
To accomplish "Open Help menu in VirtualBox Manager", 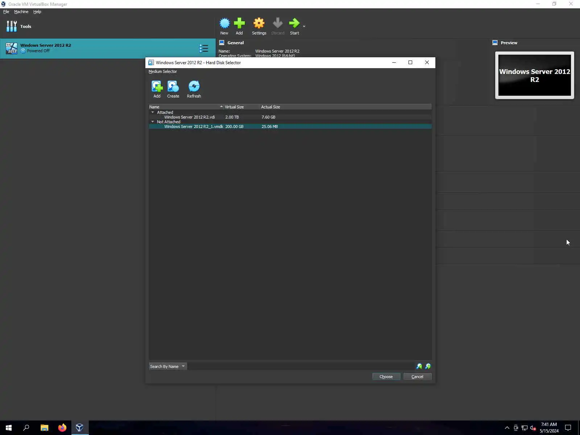I will 37,12.
